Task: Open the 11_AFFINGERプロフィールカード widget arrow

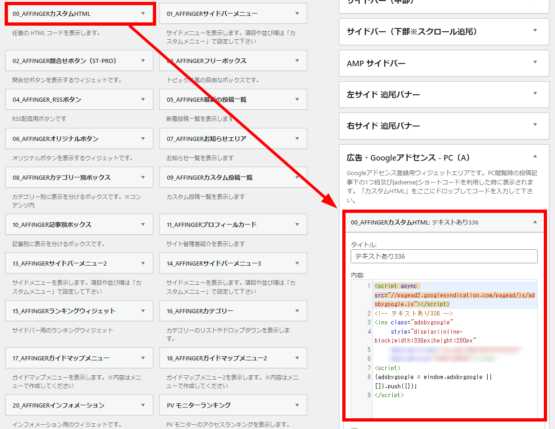Action: coord(297,225)
